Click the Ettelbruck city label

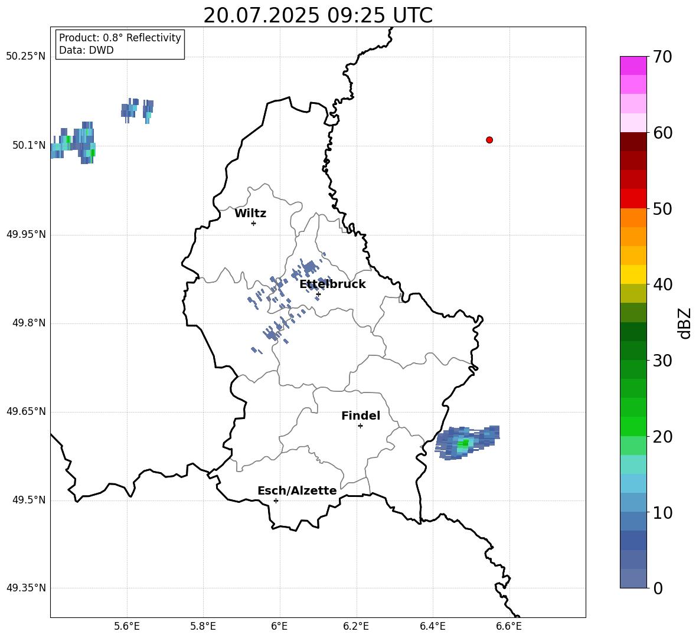(x=332, y=284)
